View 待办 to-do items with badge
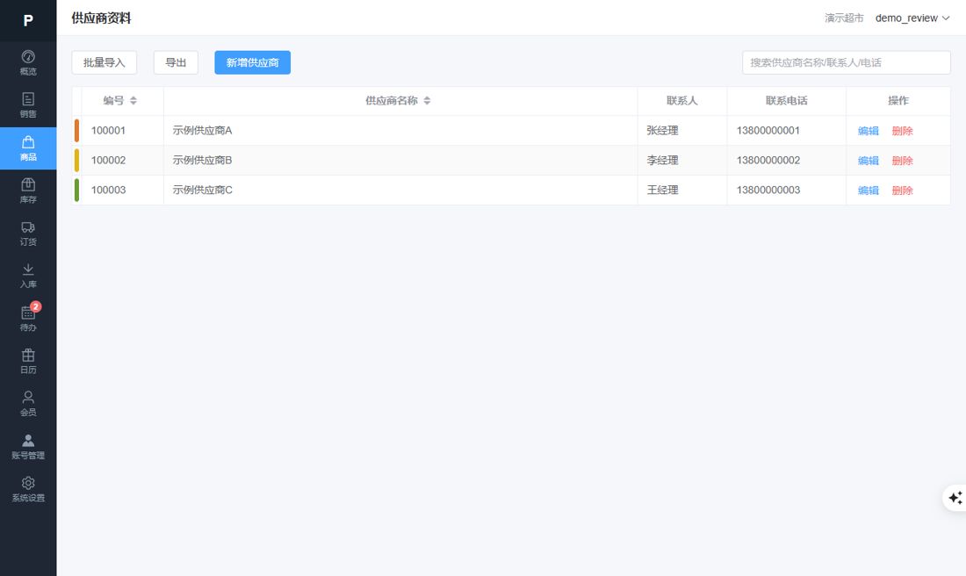Screen dimensions: 966x576 pyautogui.click(x=28, y=319)
